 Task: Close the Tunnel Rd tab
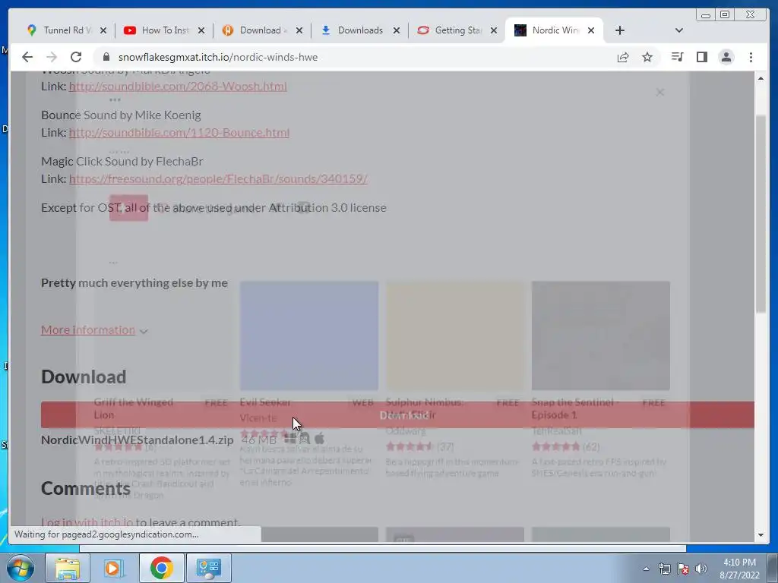click(x=103, y=30)
